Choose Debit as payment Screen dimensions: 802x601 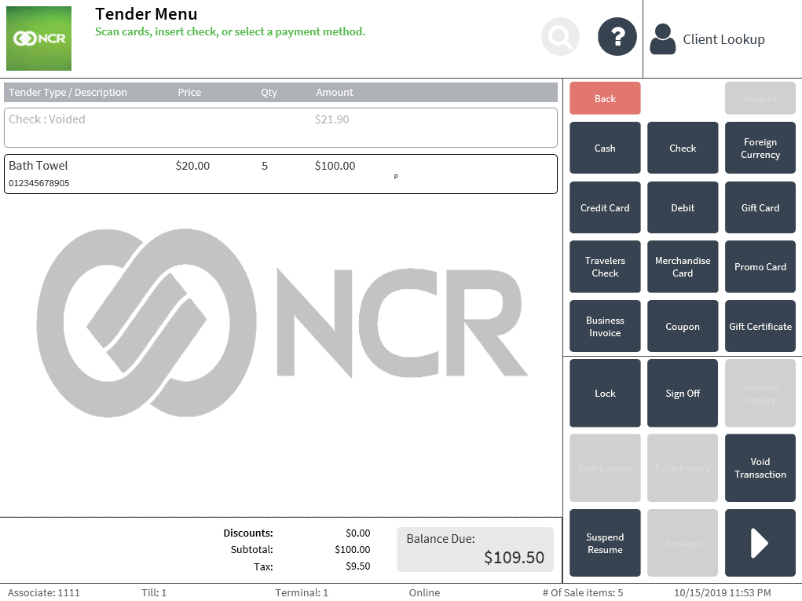tap(683, 207)
